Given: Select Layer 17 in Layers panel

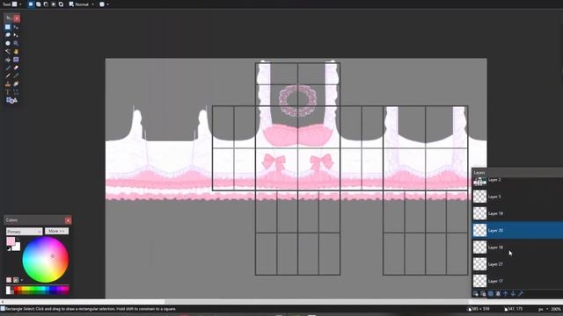Looking at the screenshot, I should click(517, 281).
